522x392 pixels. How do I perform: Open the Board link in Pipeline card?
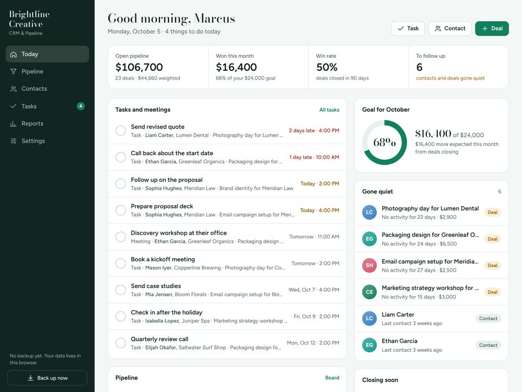[x=332, y=378]
